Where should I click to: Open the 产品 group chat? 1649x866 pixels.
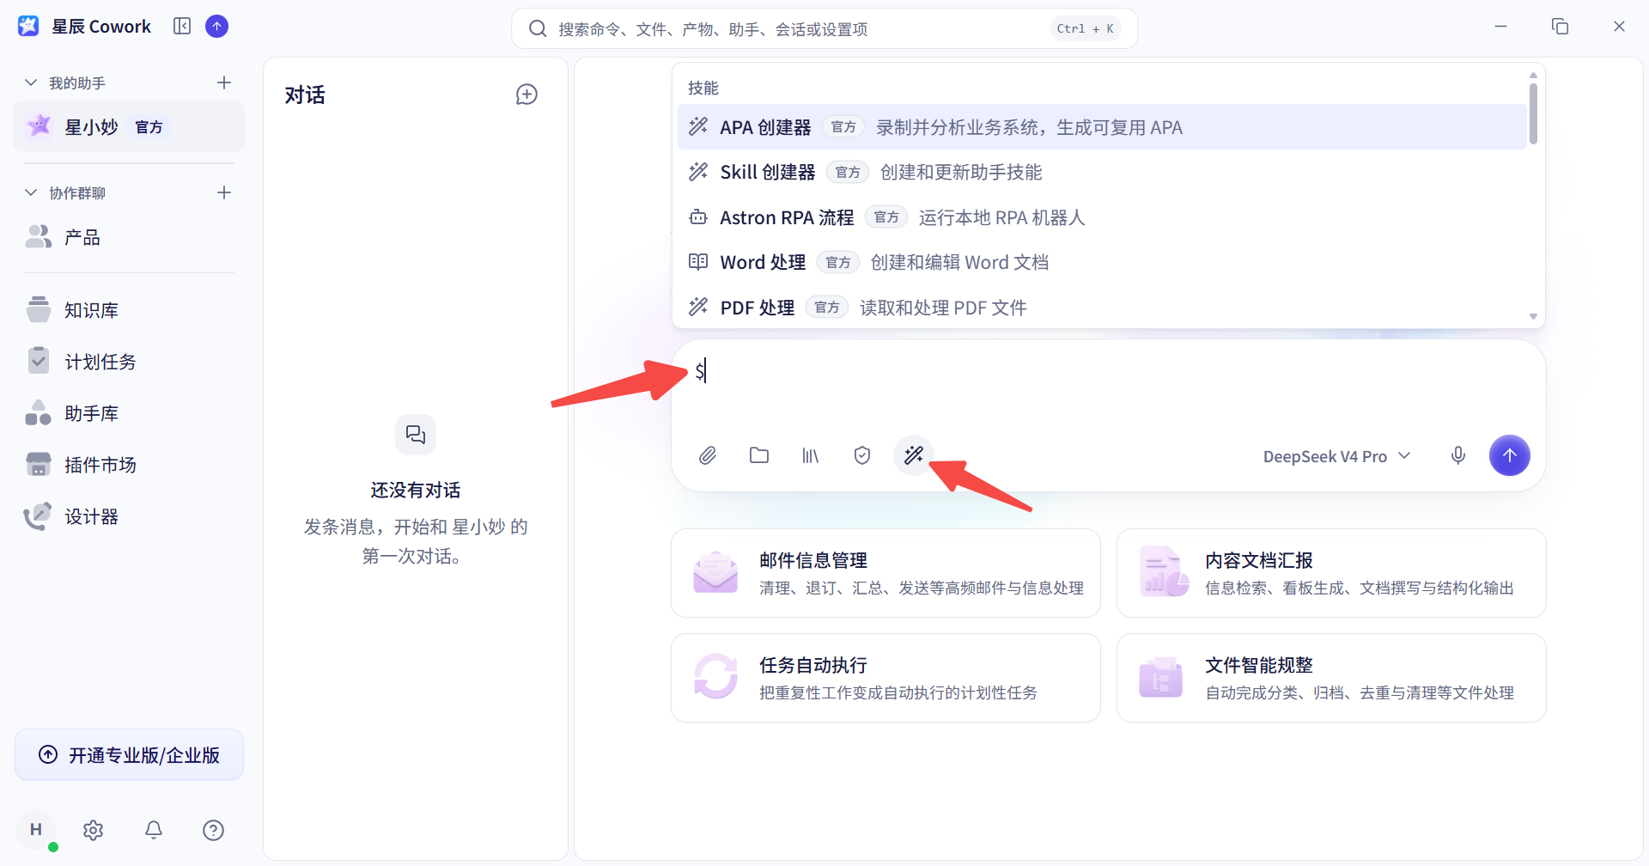[129, 237]
